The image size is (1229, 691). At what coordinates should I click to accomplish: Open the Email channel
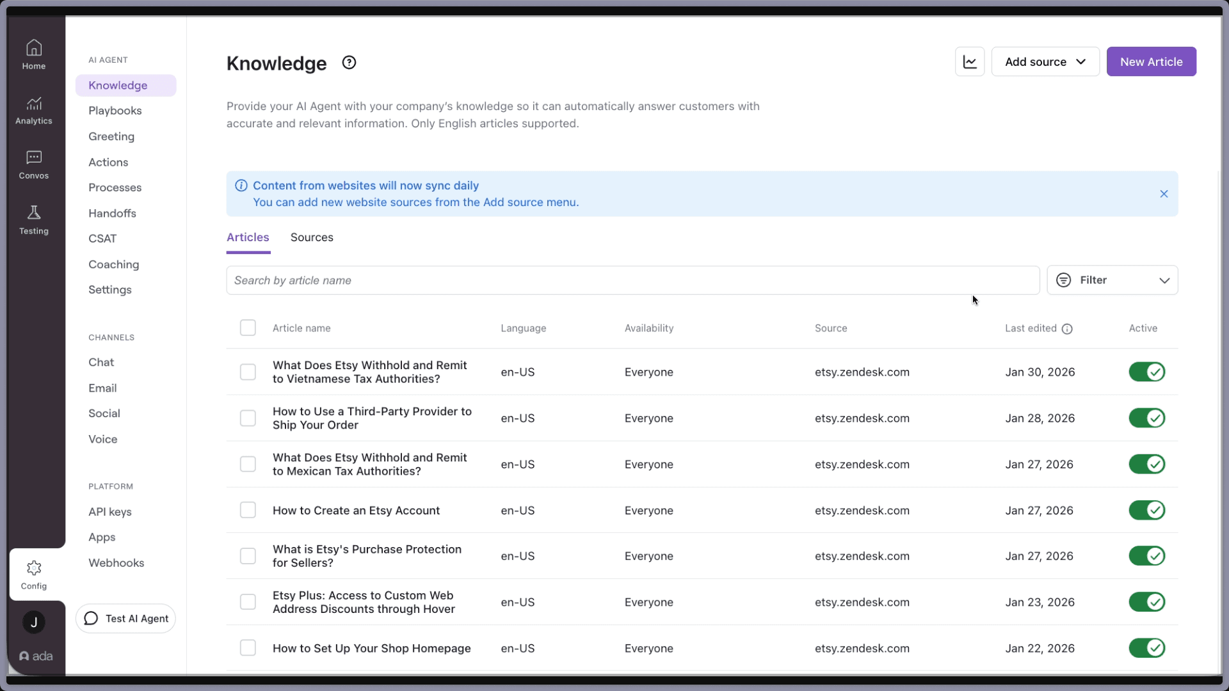102,388
